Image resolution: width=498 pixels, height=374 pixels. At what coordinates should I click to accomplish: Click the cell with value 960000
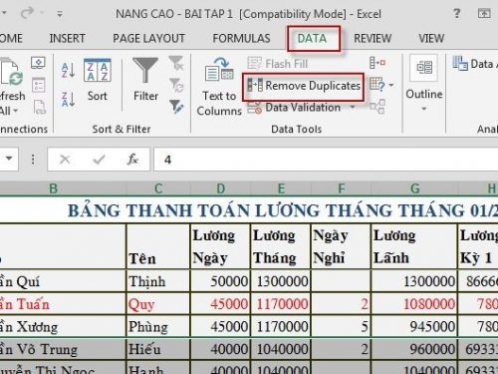click(x=414, y=349)
